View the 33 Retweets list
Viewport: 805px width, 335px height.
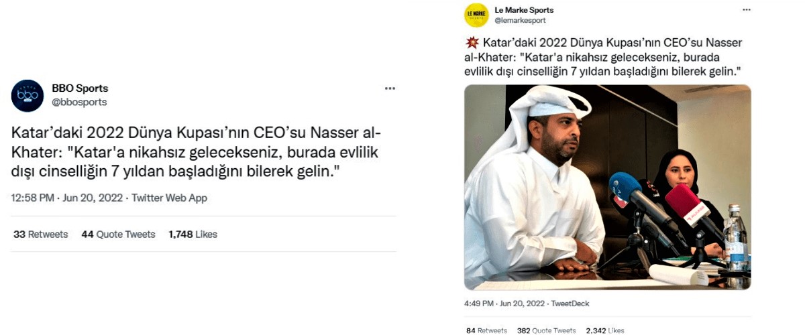click(41, 234)
